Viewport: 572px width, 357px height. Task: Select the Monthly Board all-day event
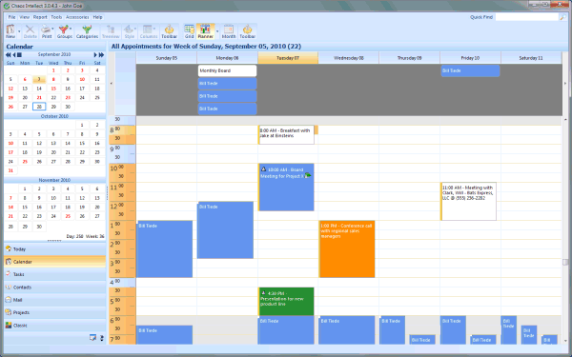pyautogui.click(x=227, y=70)
